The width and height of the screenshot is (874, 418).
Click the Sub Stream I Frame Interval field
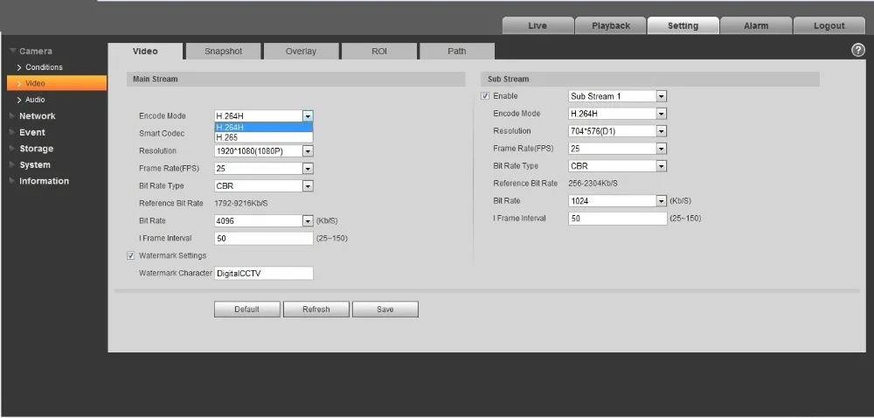coord(618,219)
